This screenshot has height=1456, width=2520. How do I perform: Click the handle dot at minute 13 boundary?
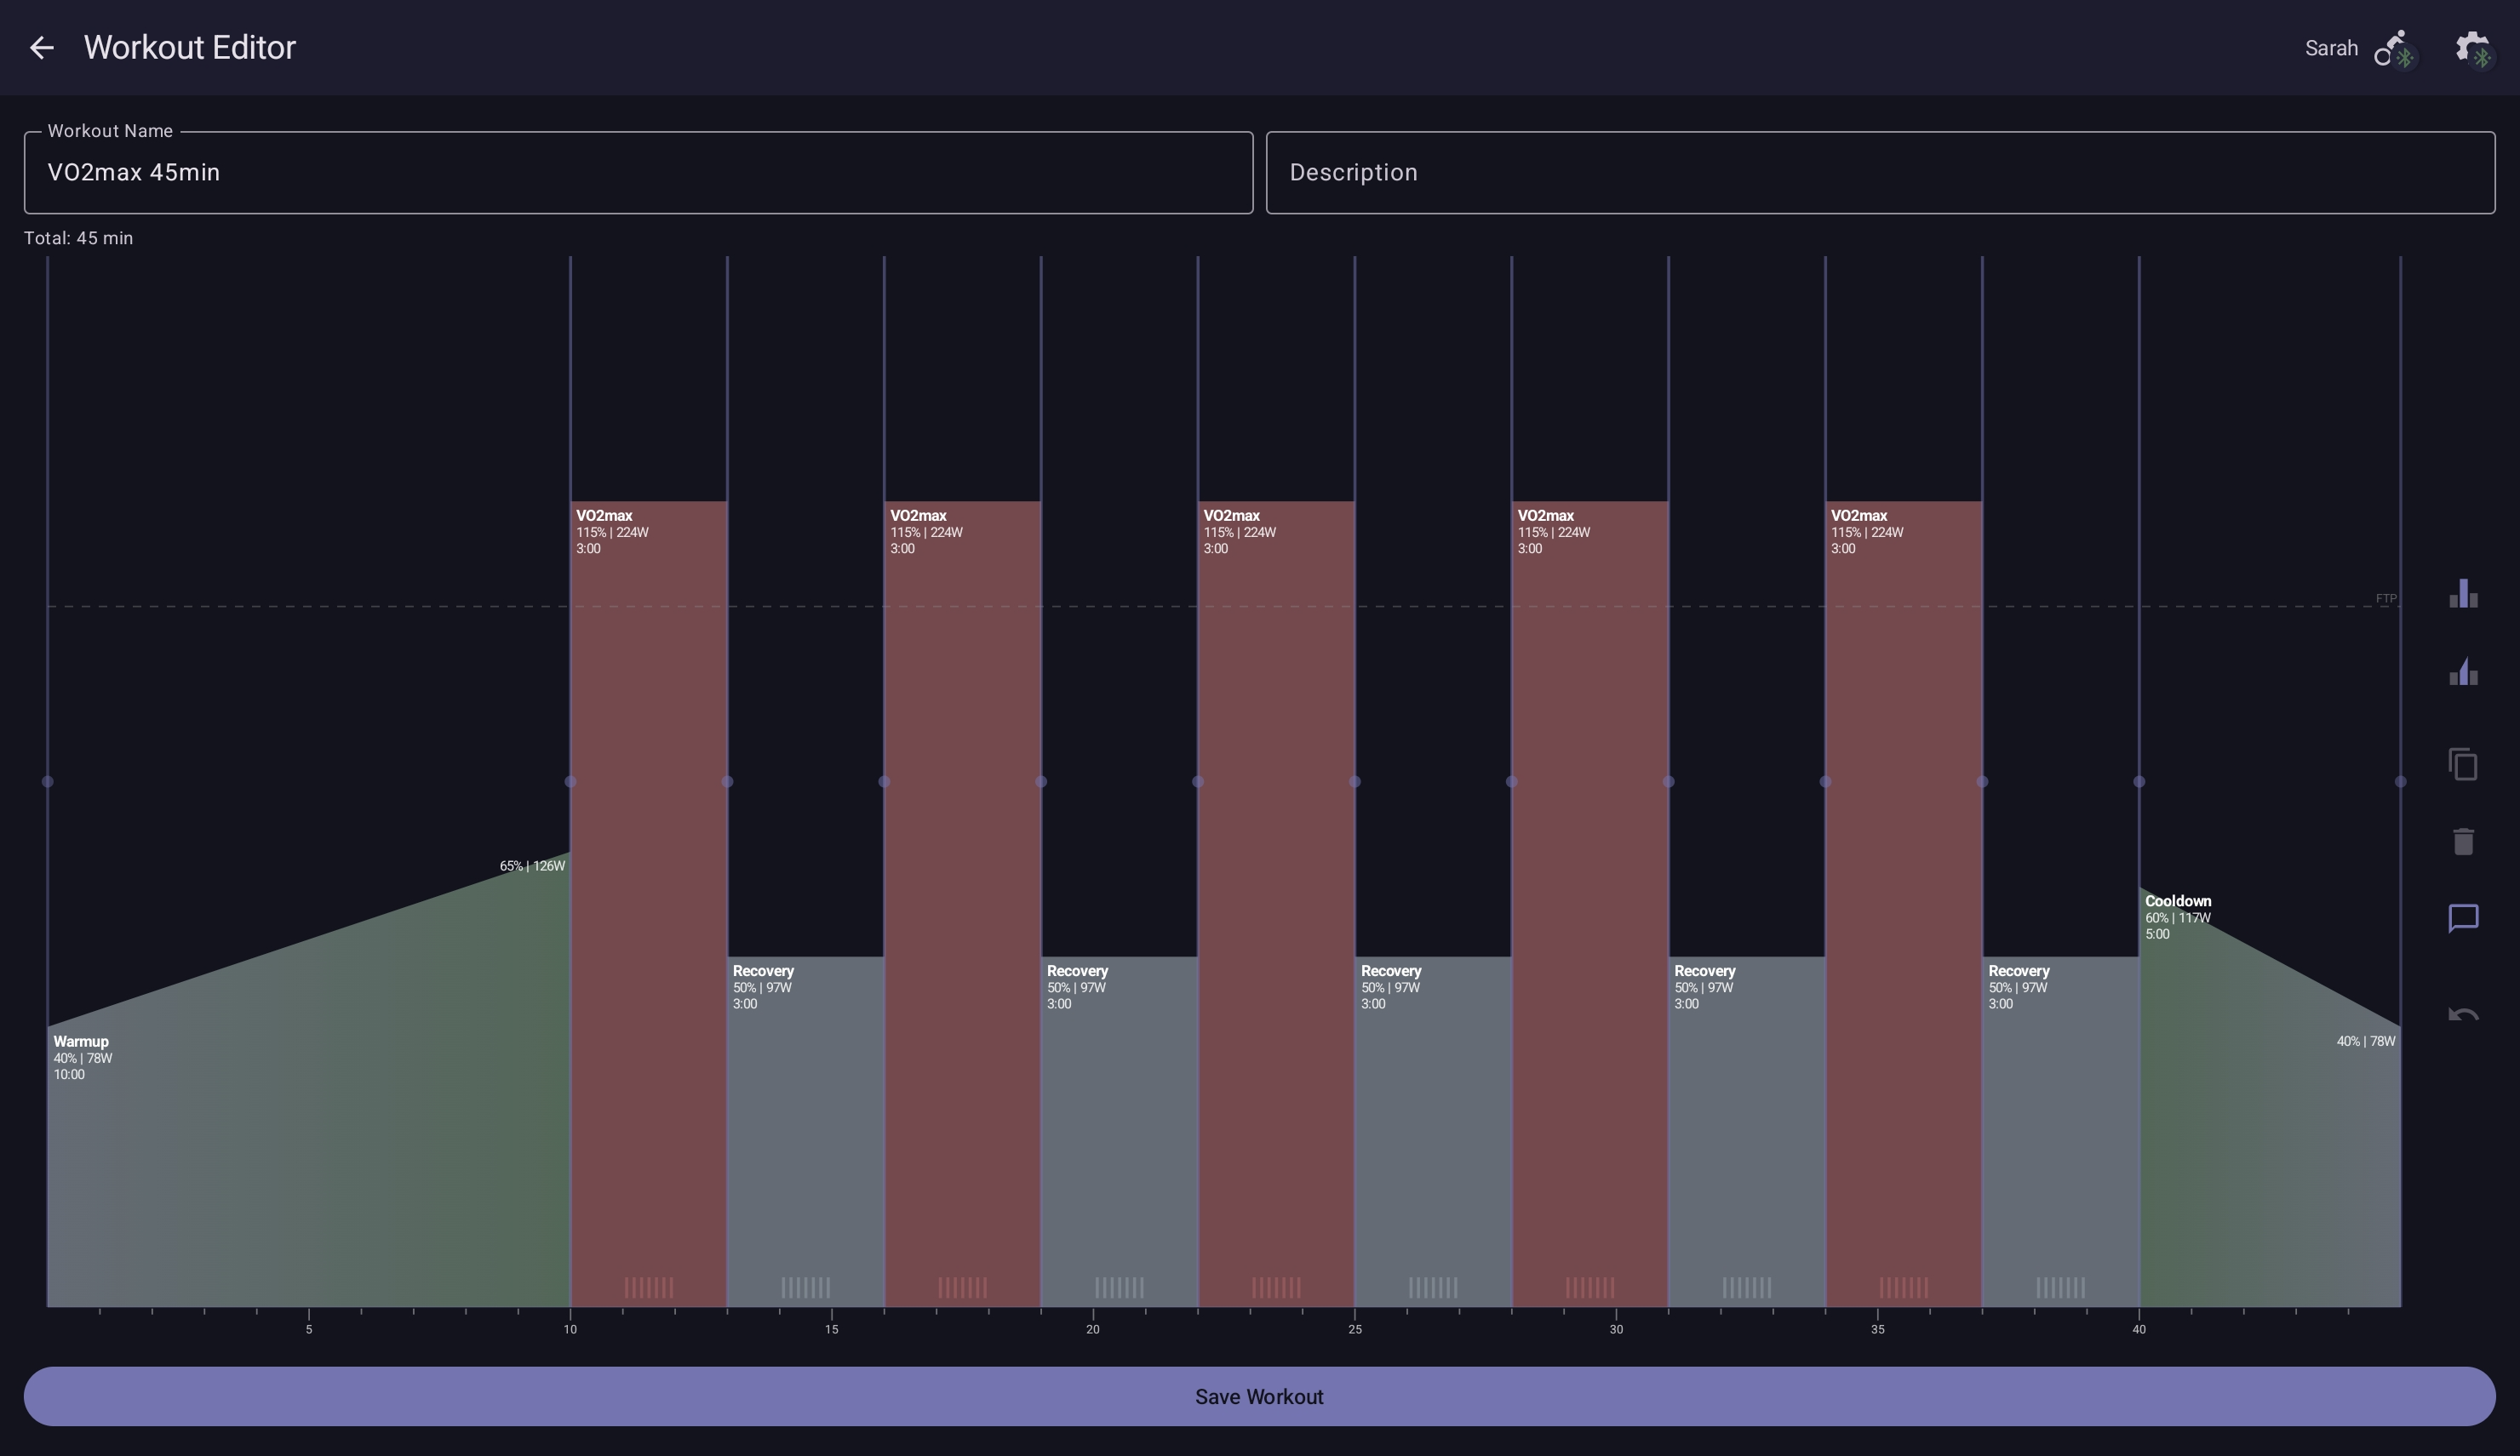(x=727, y=781)
